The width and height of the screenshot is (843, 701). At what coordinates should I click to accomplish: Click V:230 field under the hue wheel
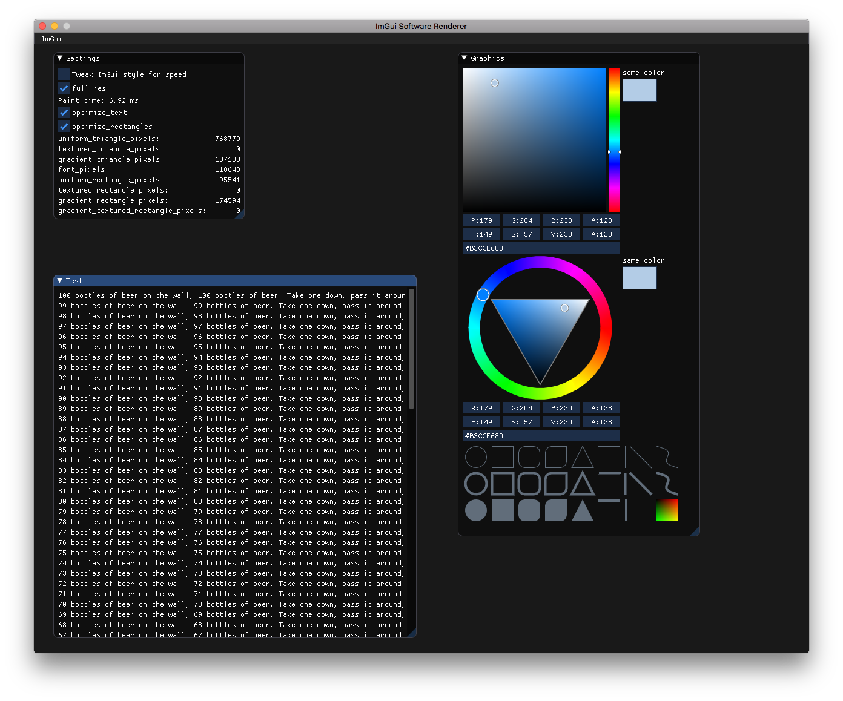(561, 422)
